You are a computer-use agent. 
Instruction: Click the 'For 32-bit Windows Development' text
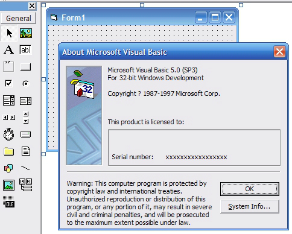156,78
